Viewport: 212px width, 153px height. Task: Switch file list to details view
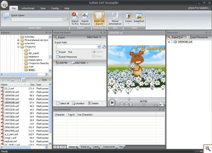(x=24, y=80)
